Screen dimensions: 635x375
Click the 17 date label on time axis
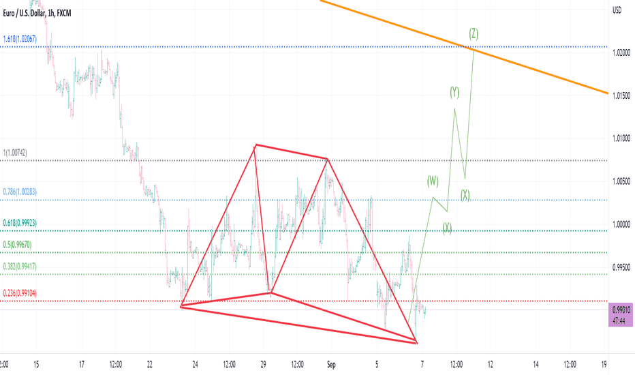coord(81,365)
